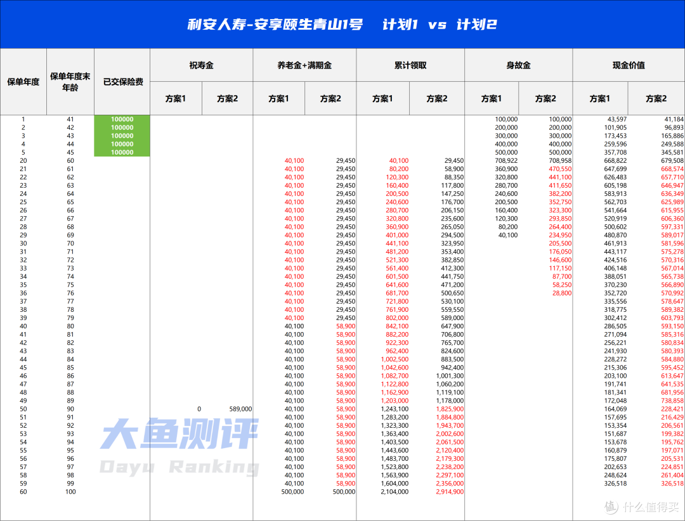Select final cumulative total 2,104,000
Viewport: 685px width, 521px height.
click(395, 492)
